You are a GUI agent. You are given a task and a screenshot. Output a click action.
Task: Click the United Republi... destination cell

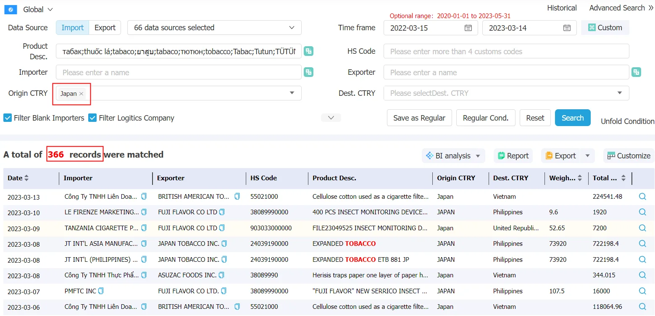coord(516,228)
